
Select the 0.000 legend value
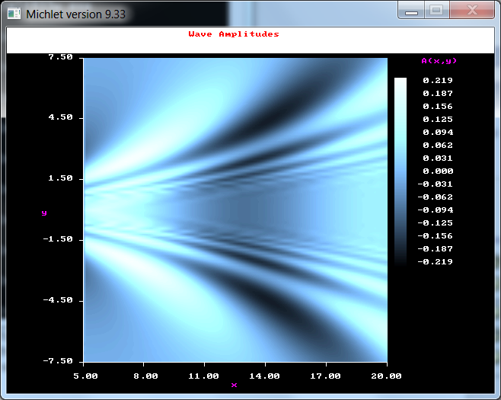point(438,171)
